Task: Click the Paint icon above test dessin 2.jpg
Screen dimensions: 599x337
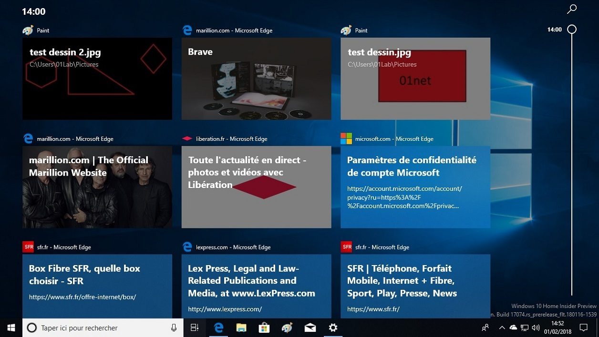Action: pyautogui.click(x=28, y=30)
